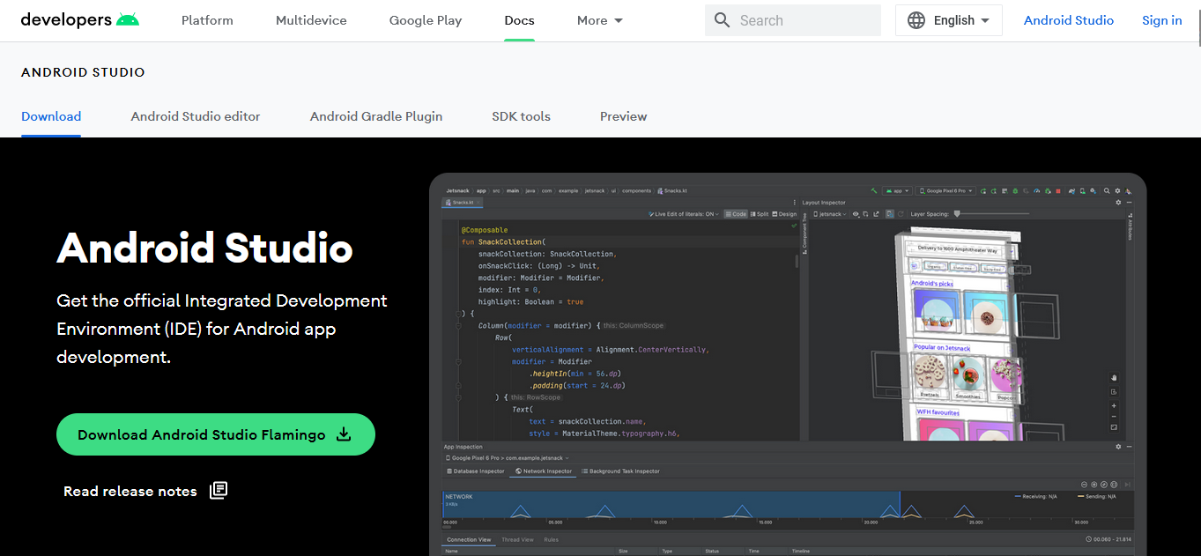The width and height of the screenshot is (1201, 556).
Task: Click the green build hammer icon in the IDE toolbar
Action: [x=873, y=190]
